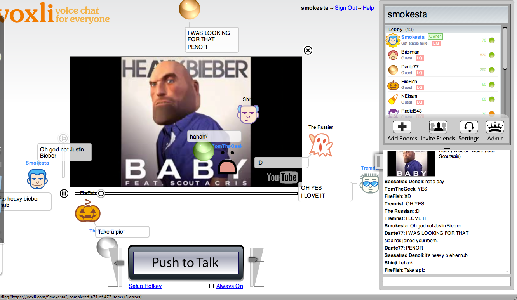This screenshot has width=517, height=300.
Task: Click the LQ badge in Smokesta's row
Action: point(436,43)
